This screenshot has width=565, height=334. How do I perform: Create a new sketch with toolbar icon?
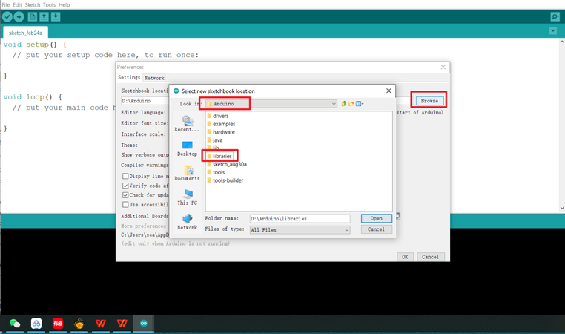(33, 16)
